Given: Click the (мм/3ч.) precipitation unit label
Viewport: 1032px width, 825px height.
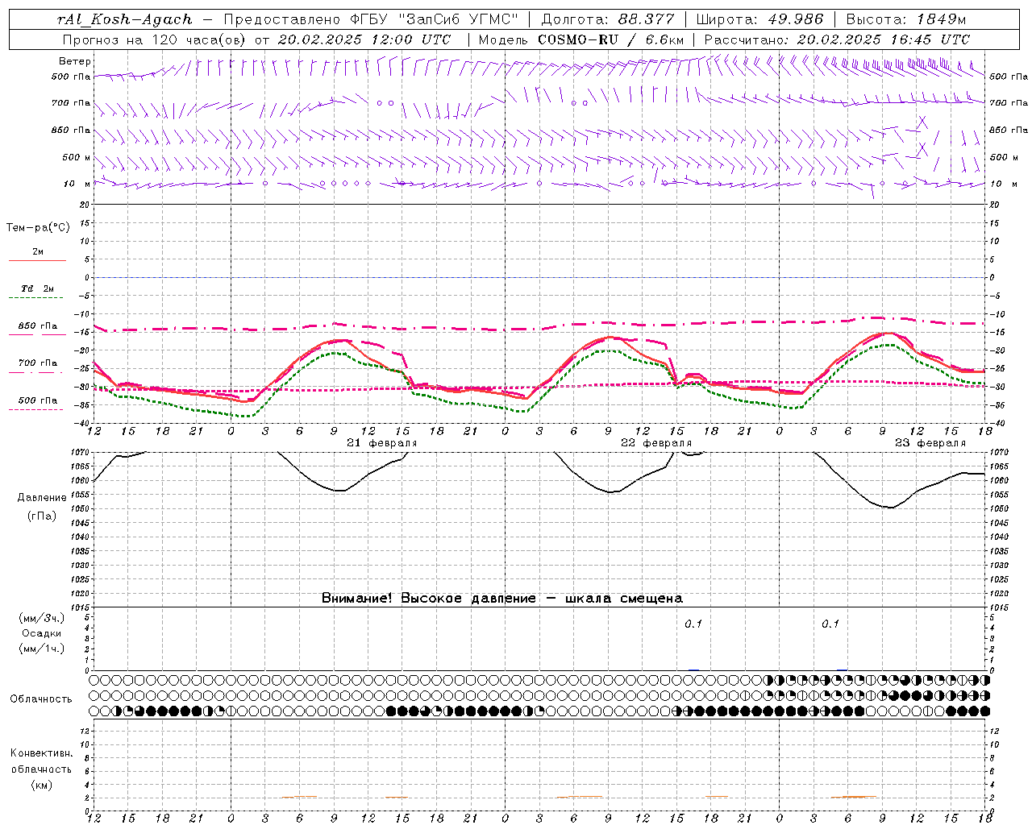Looking at the screenshot, I should [x=42, y=618].
